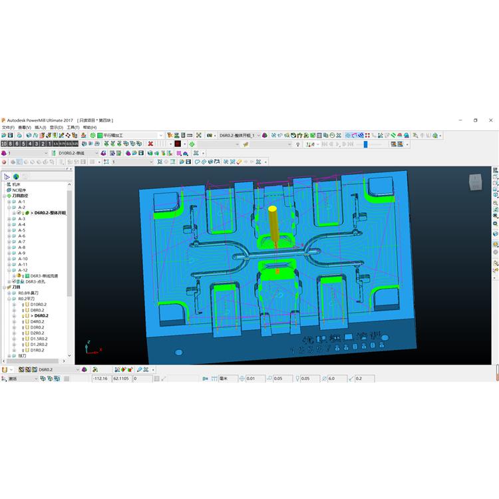Open the 插入(I) Insert menu
The width and height of the screenshot is (499, 499).
coord(41,127)
